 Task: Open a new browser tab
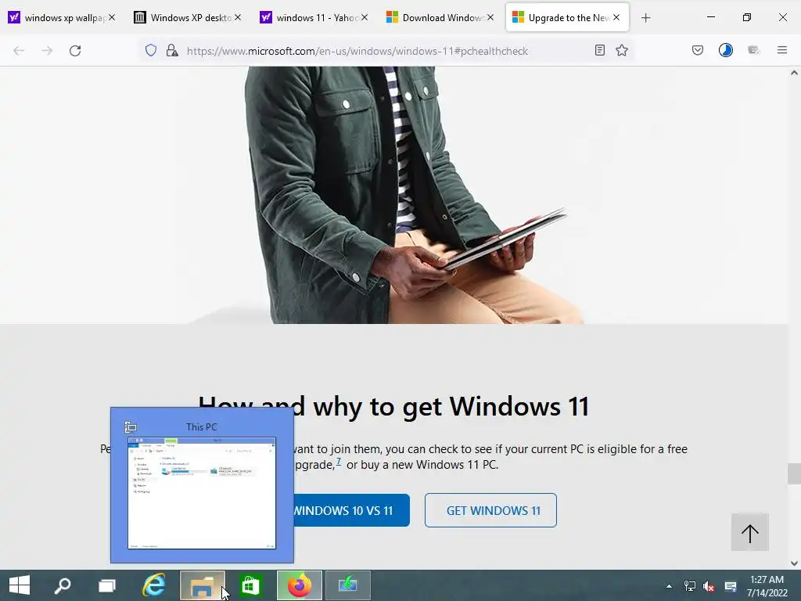pyautogui.click(x=645, y=18)
